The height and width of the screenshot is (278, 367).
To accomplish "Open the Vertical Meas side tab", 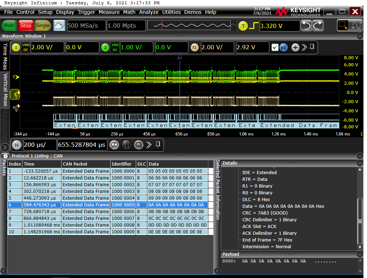I will 5,90.
